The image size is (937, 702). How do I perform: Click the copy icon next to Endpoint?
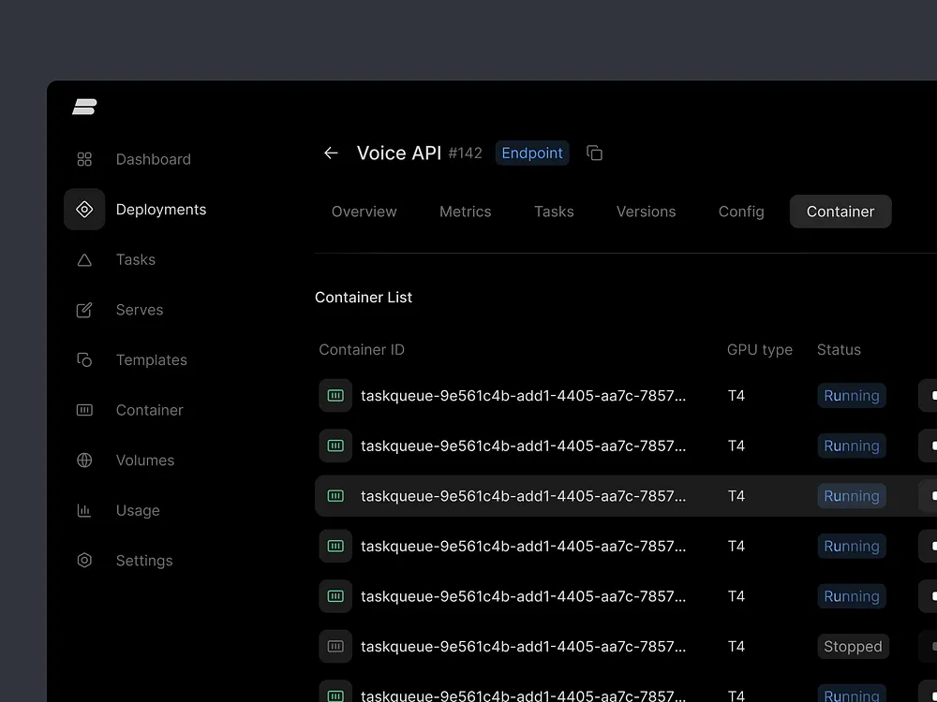594,154
